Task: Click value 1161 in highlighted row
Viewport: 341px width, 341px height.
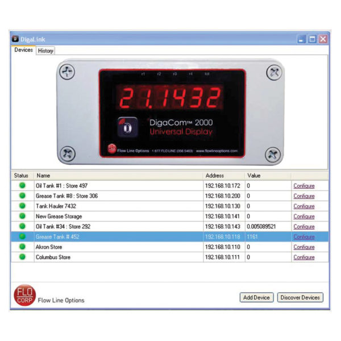Action: click(252, 237)
